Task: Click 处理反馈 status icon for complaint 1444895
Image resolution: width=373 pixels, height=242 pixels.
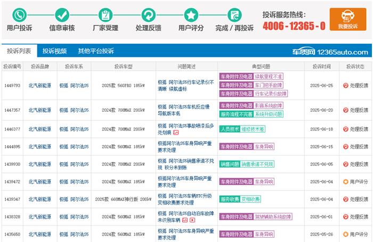Action: 346,147
